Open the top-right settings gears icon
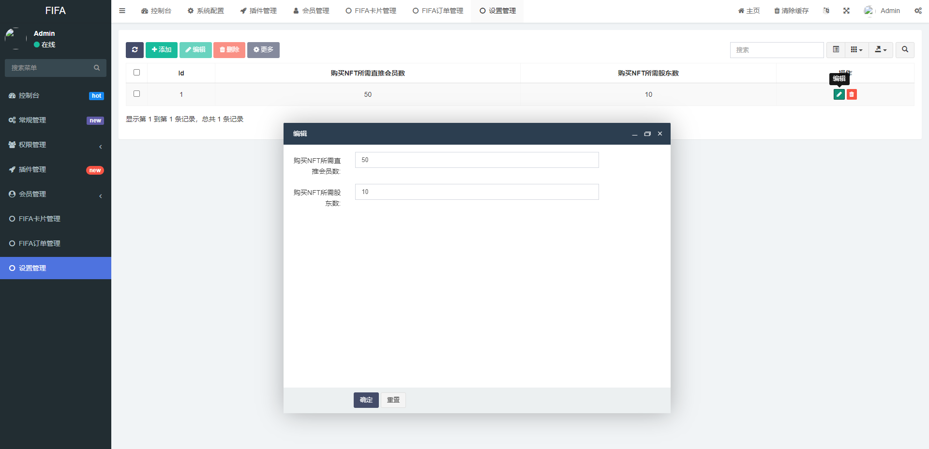The height and width of the screenshot is (449, 929). click(x=918, y=11)
